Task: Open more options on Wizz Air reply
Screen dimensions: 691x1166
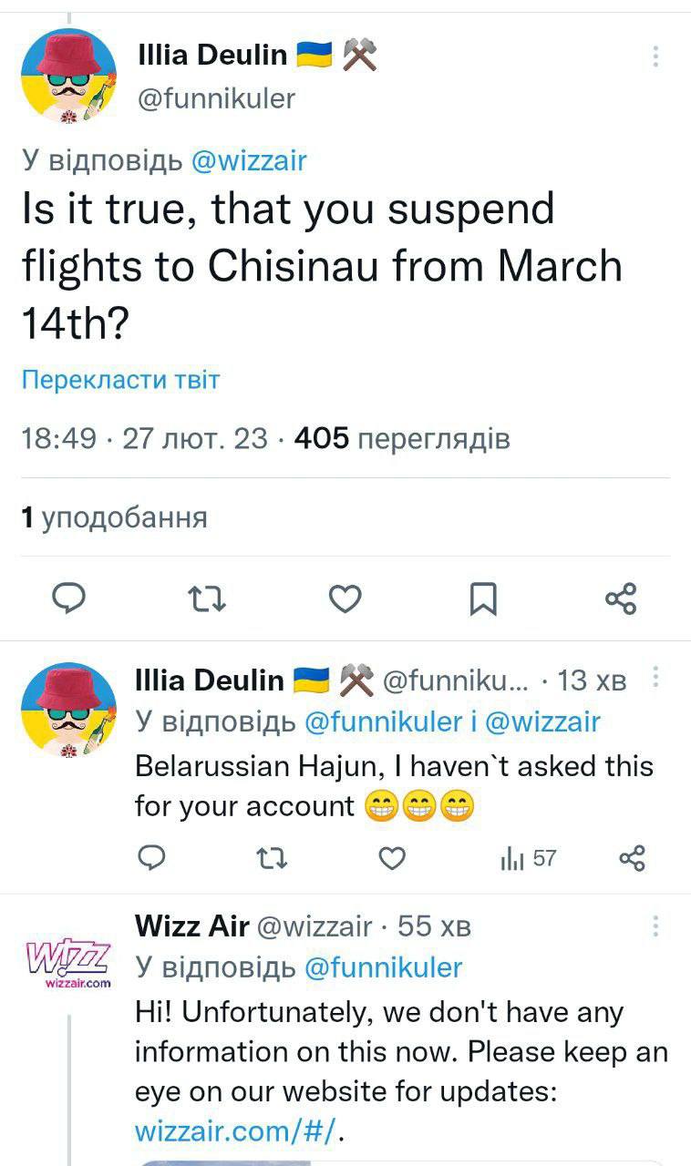Action: (x=655, y=927)
